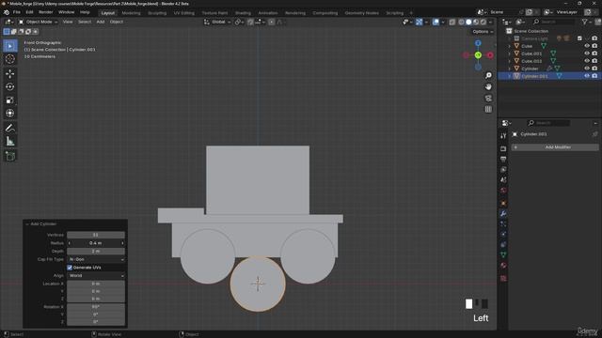Image resolution: width=602 pixels, height=338 pixels.
Task: Hide Cube.002 via its eye icon
Action: tap(587, 60)
